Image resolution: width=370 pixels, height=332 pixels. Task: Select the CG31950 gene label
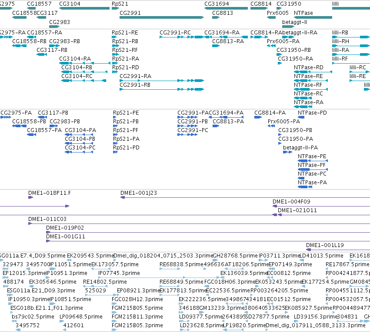click(x=289, y=4)
